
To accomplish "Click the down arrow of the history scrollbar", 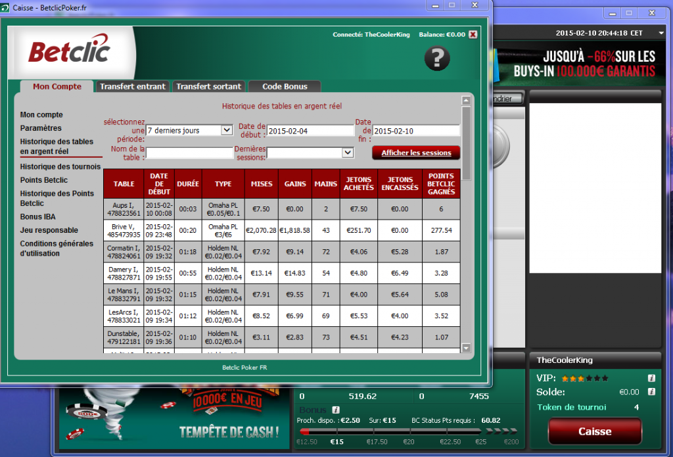I will click(x=466, y=347).
